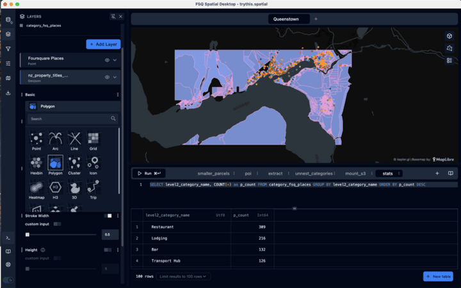Expand the Foursquare Places layer settings
Image resolution: width=461 pixels, height=288 pixels.
pyautogui.click(x=115, y=60)
